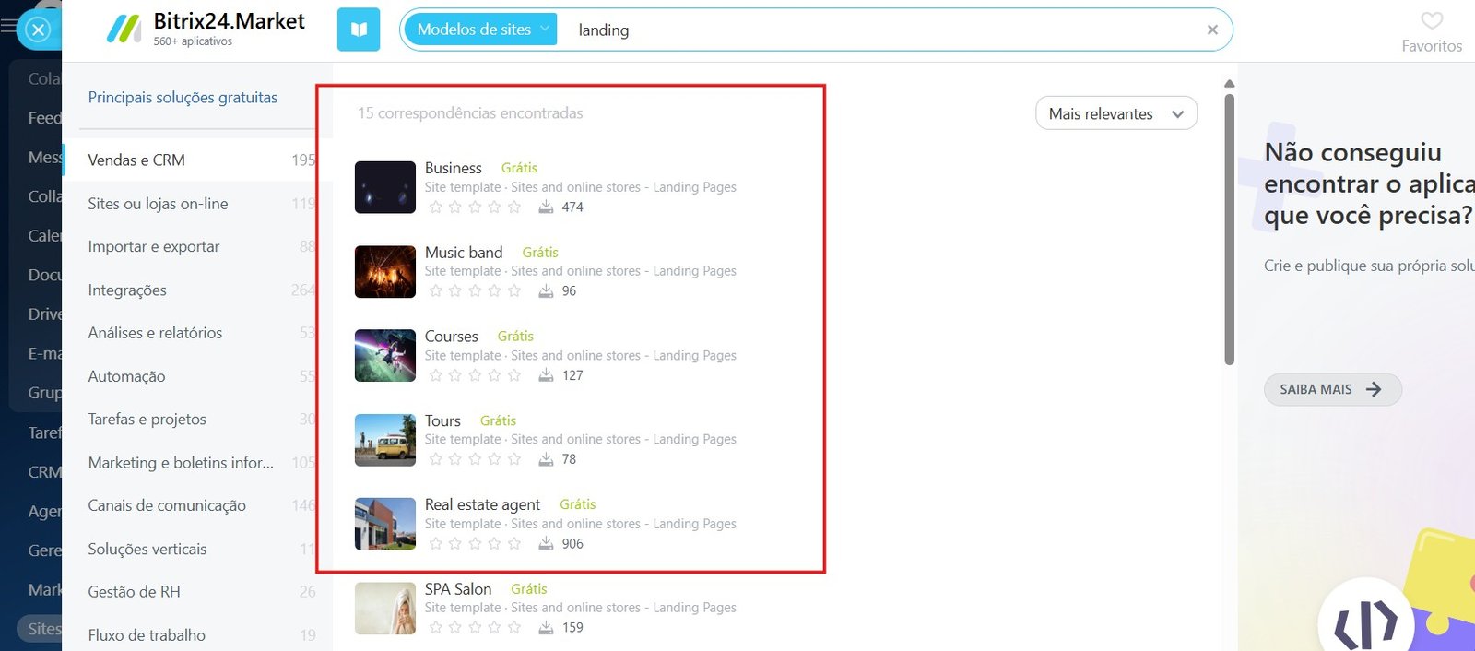Select the Vendas e CRM category
The width and height of the screenshot is (1475, 651).
tap(197, 160)
